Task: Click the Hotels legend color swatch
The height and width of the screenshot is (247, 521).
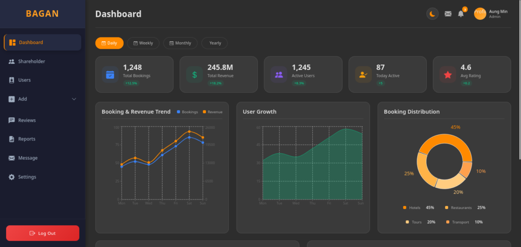Action: [x=404, y=207]
